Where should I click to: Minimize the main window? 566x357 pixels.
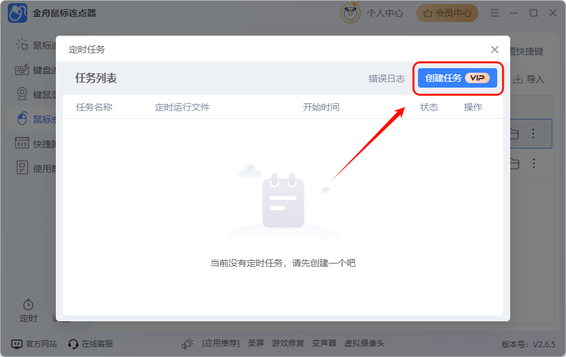[514, 14]
